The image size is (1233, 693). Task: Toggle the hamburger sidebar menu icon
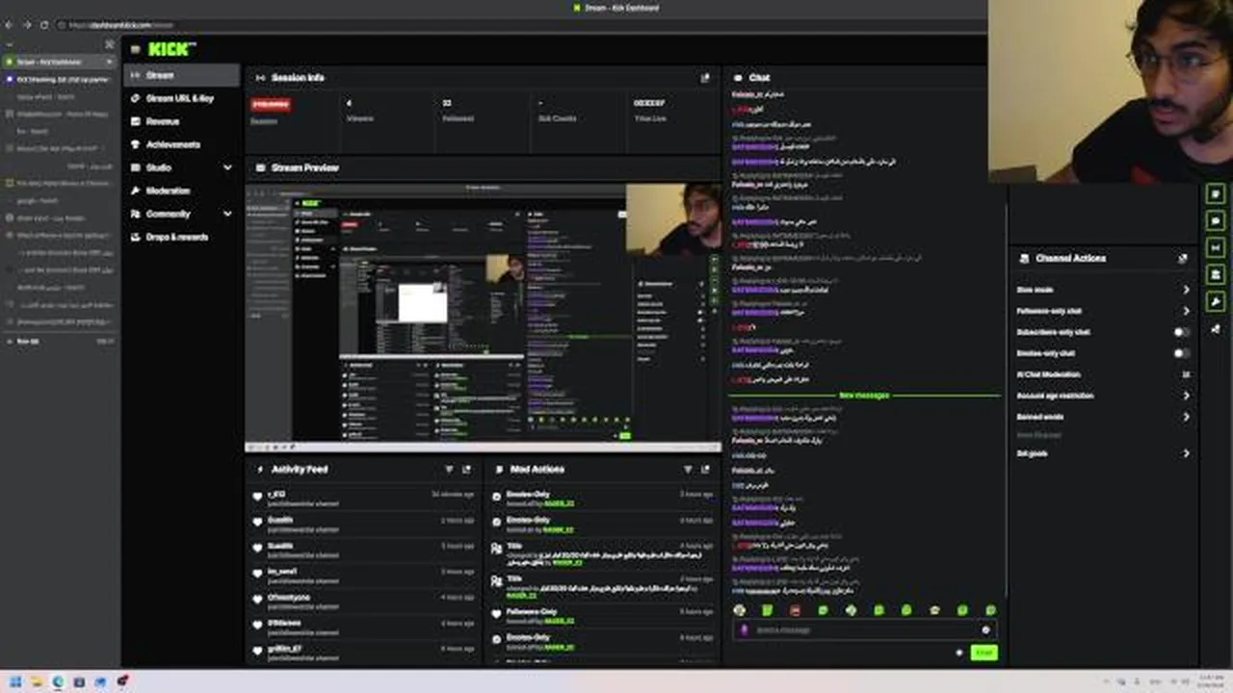(135, 49)
